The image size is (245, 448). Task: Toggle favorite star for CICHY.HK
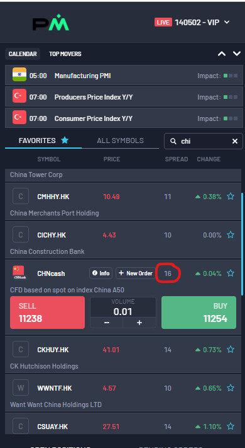click(x=231, y=235)
